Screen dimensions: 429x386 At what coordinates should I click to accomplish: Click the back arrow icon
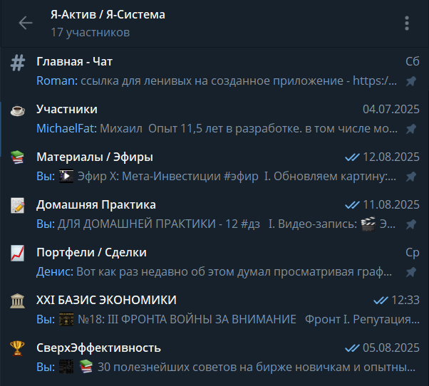tap(26, 23)
